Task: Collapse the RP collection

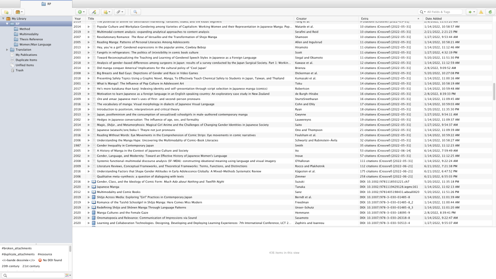Action: click(x=7, y=24)
